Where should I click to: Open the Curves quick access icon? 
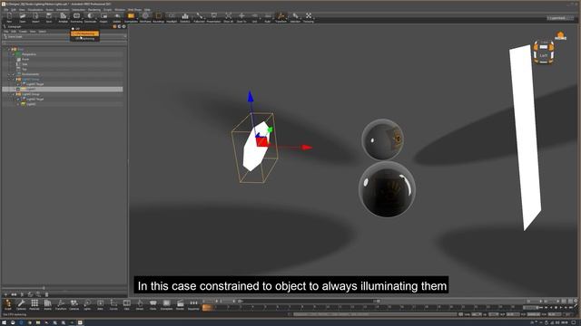pos(113,304)
